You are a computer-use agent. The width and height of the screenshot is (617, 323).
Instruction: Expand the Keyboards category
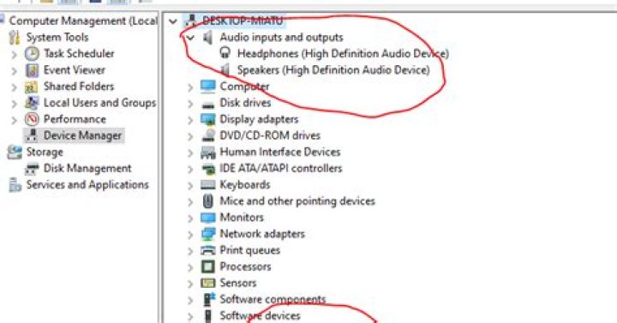[x=190, y=185]
